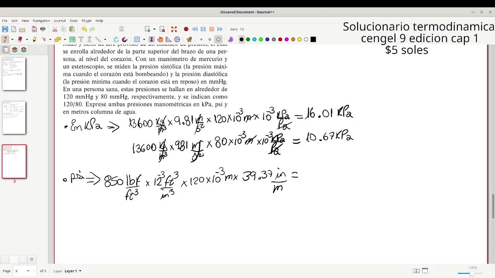
Task: Select the Hand tool
Action: [160, 39]
